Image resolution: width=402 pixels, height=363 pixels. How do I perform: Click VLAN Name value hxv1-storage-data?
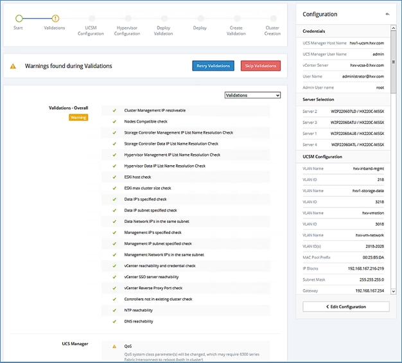click(x=368, y=191)
